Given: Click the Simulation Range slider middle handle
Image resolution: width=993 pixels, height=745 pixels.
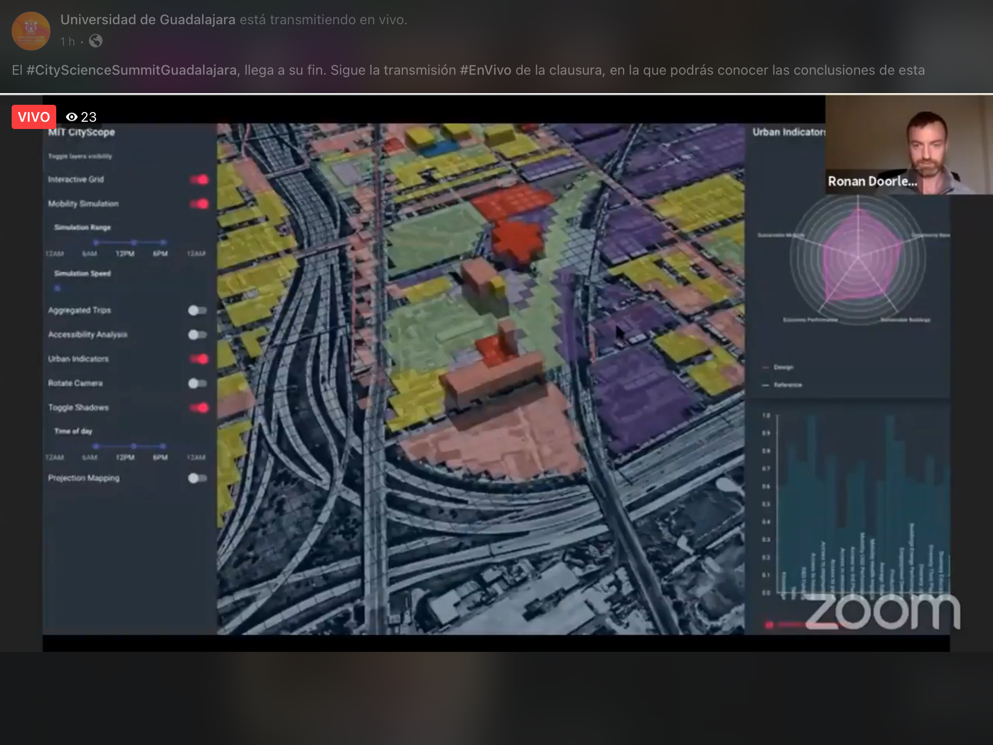Looking at the screenshot, I should pos(133,242).
